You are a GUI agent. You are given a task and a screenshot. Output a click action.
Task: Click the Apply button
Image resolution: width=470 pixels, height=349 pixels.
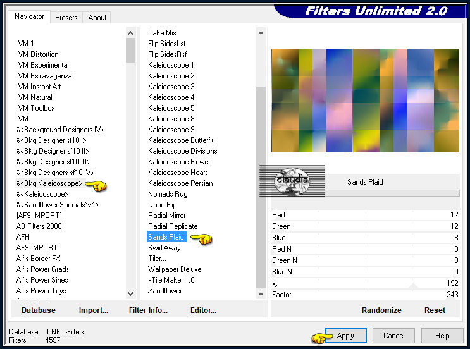[x=345, y=336]
